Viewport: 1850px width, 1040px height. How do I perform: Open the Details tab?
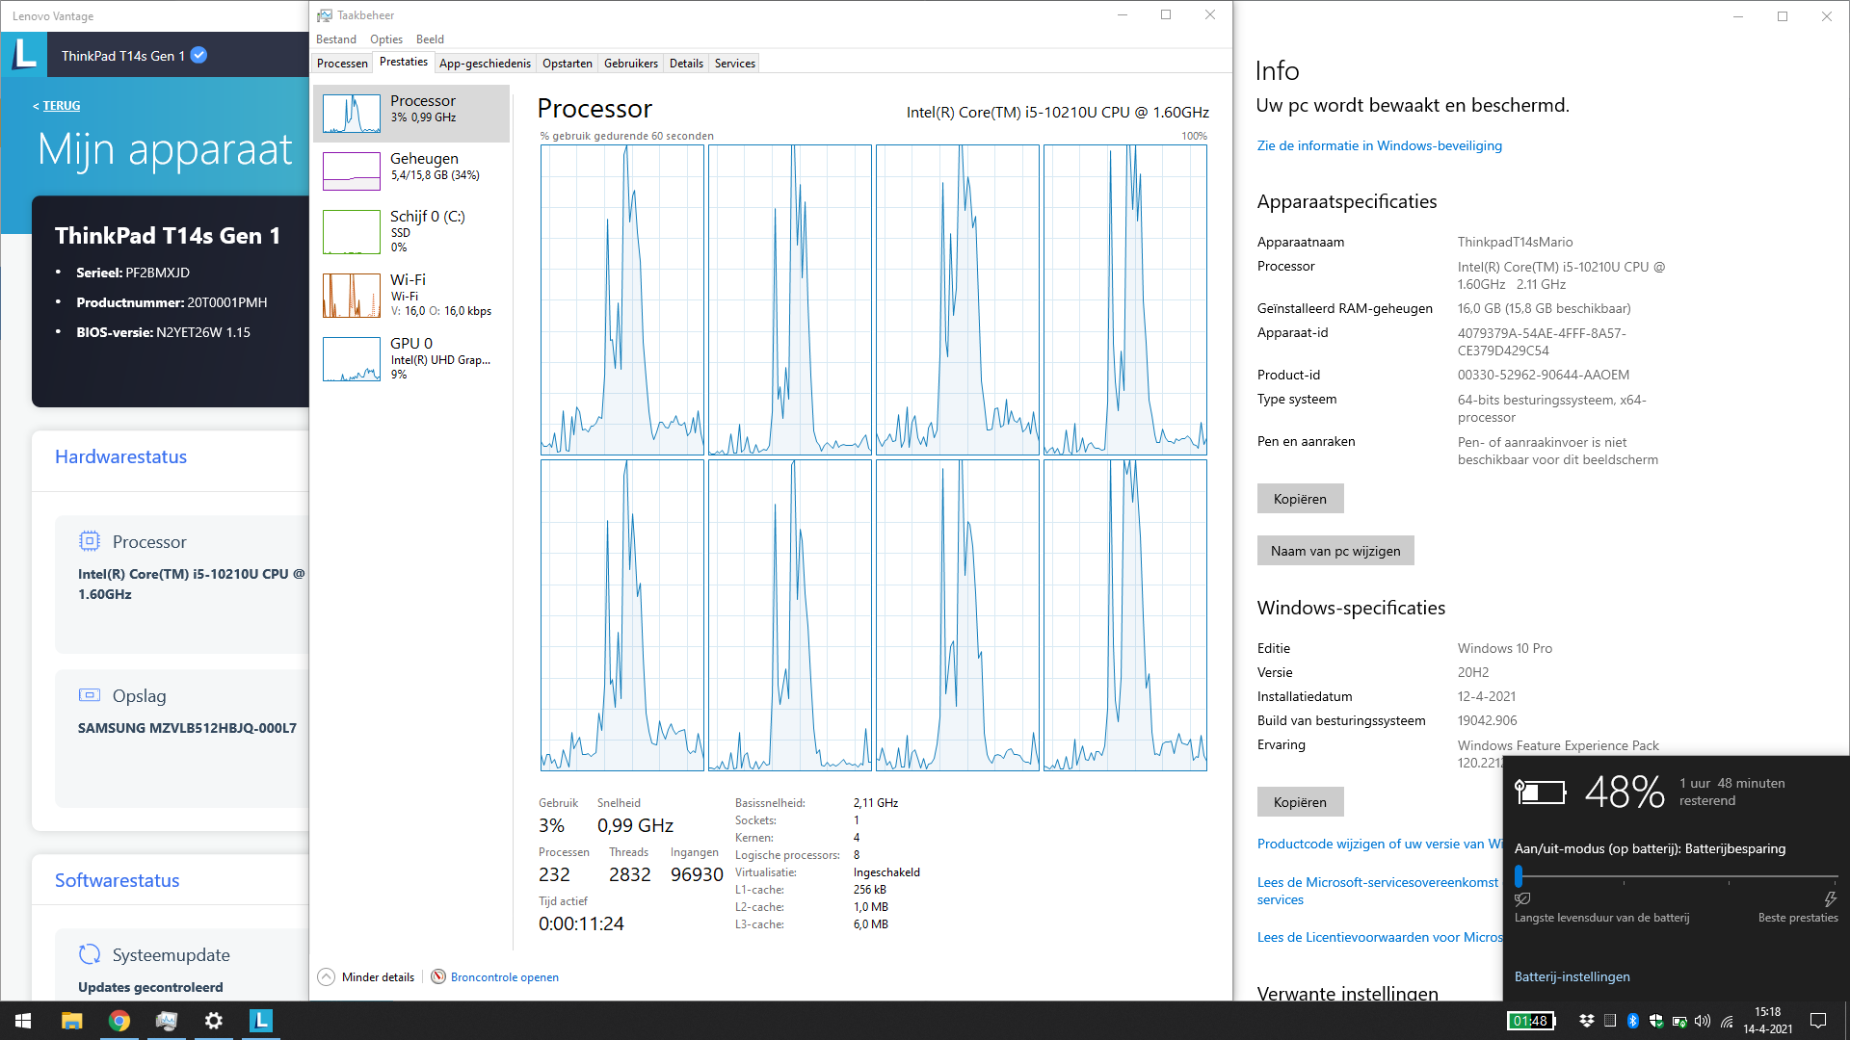coord(686,64)
